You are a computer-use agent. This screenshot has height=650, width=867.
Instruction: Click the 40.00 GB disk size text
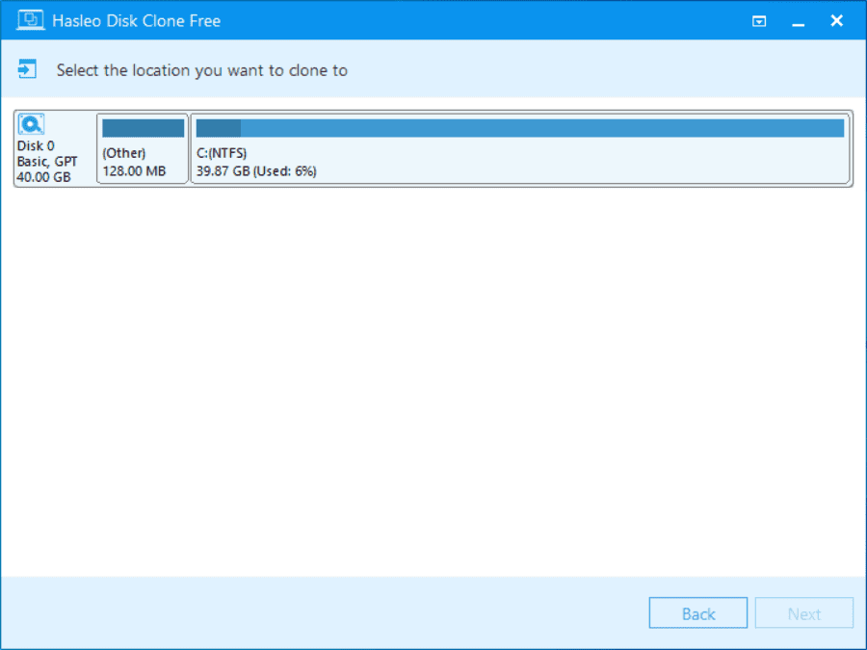[43, 177]
